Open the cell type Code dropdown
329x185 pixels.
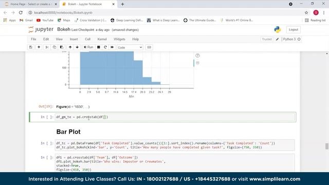(130, 47)
